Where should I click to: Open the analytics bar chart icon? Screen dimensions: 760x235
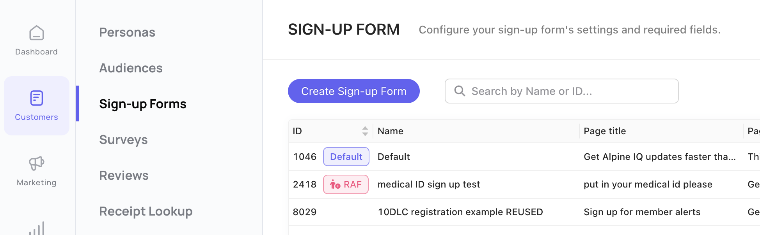pos(37,228)
